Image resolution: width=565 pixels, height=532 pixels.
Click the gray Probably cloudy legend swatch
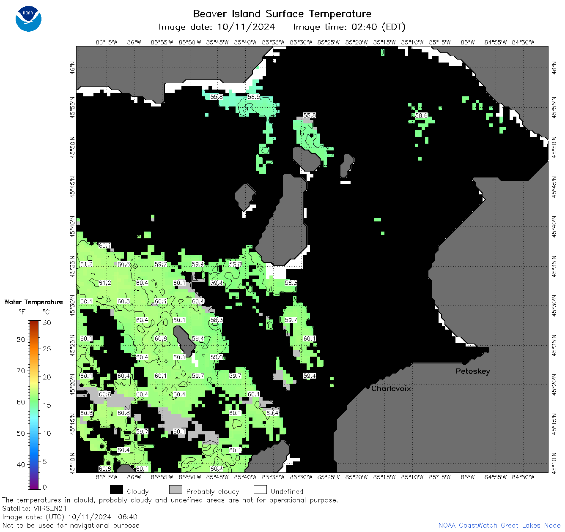[176, 490]
